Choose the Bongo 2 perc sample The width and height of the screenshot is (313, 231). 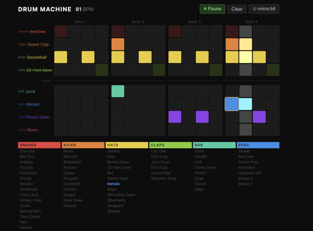(245, 178)
